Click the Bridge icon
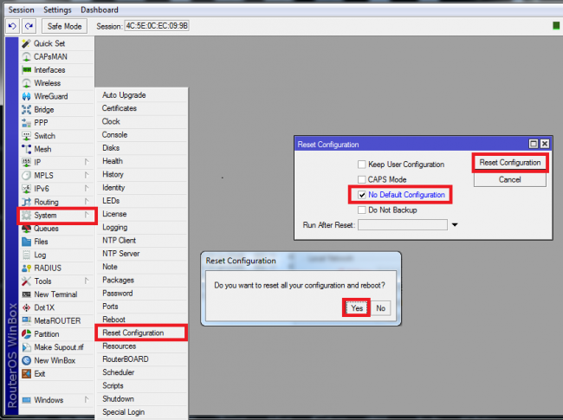The image size is (563, 420). 26,110
